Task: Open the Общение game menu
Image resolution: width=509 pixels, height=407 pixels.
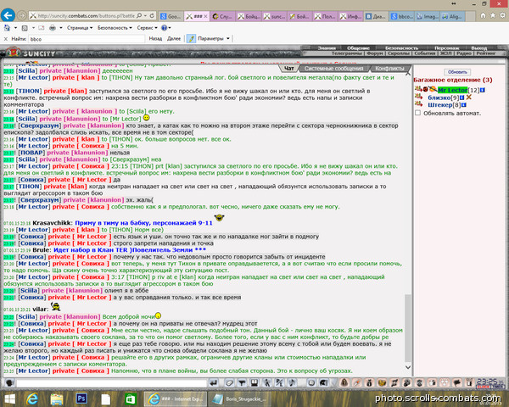Action: 358,48
